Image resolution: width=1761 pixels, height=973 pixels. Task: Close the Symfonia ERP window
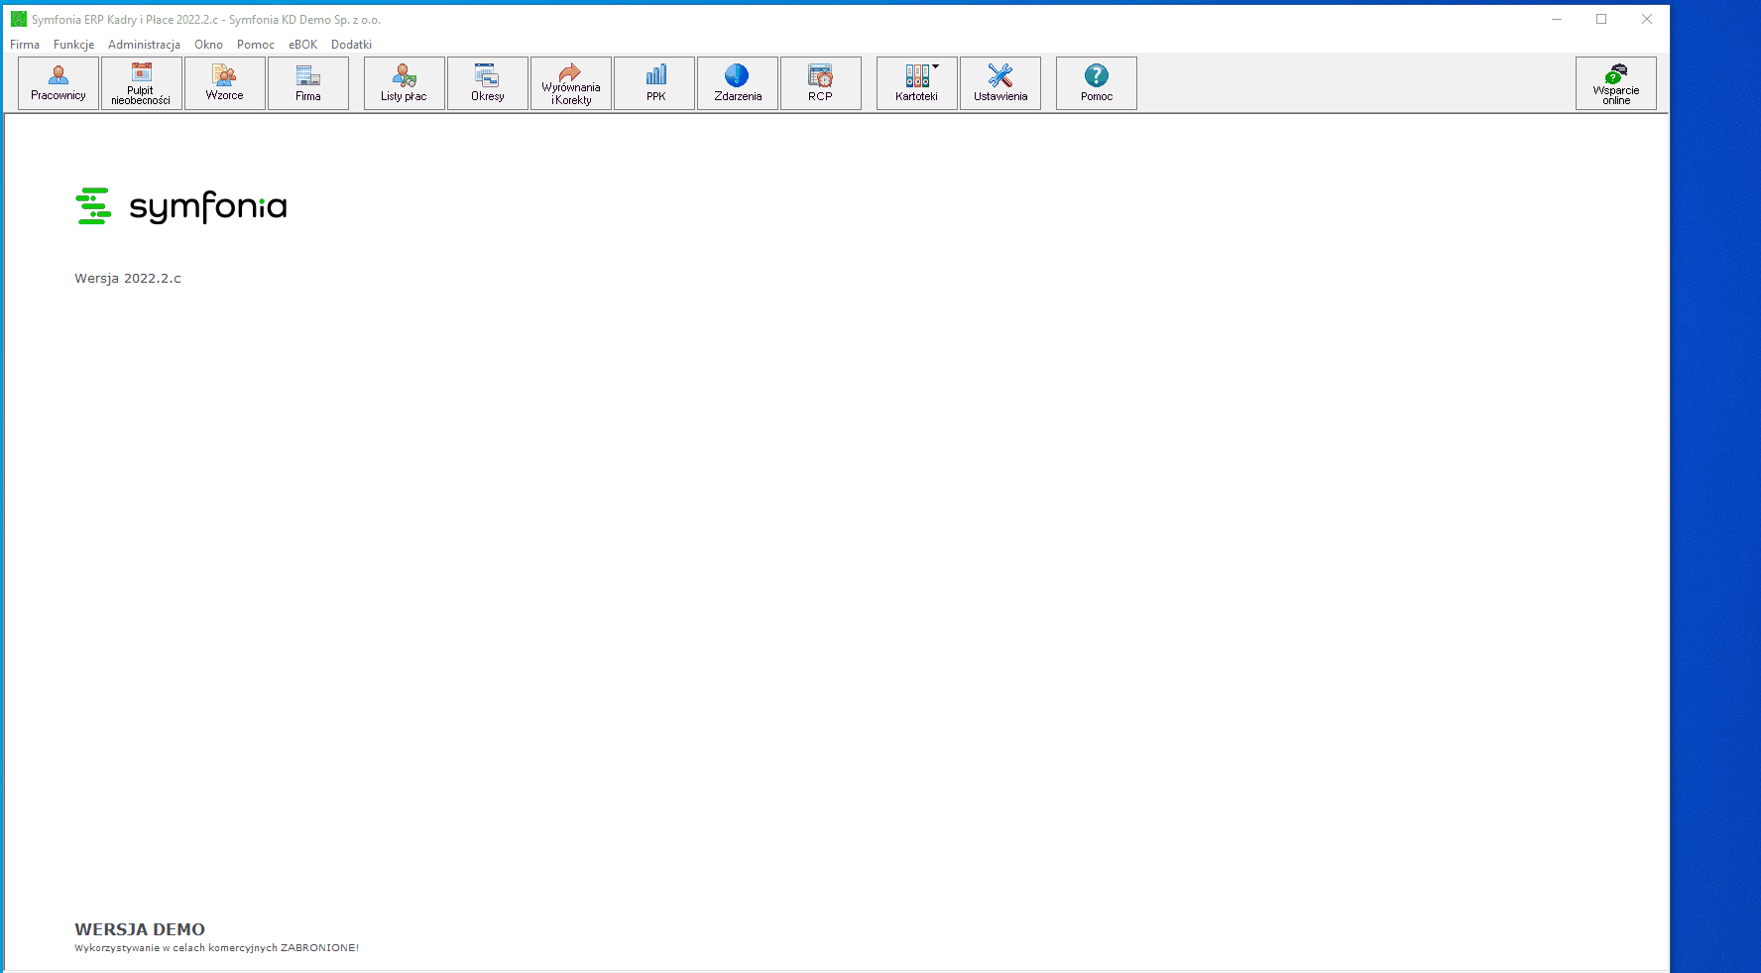click(x=1647, y=19)
